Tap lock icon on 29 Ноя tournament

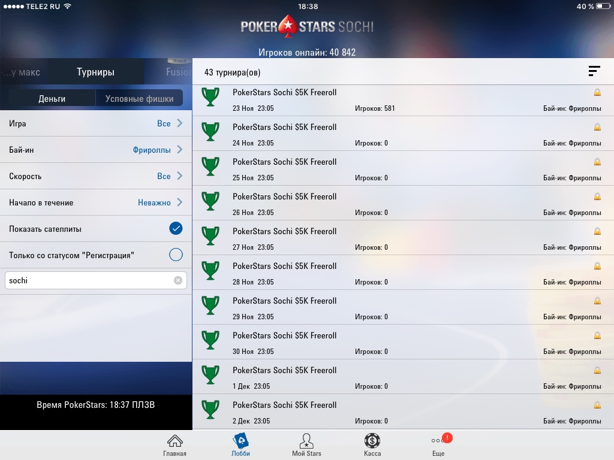pos(597,301)
